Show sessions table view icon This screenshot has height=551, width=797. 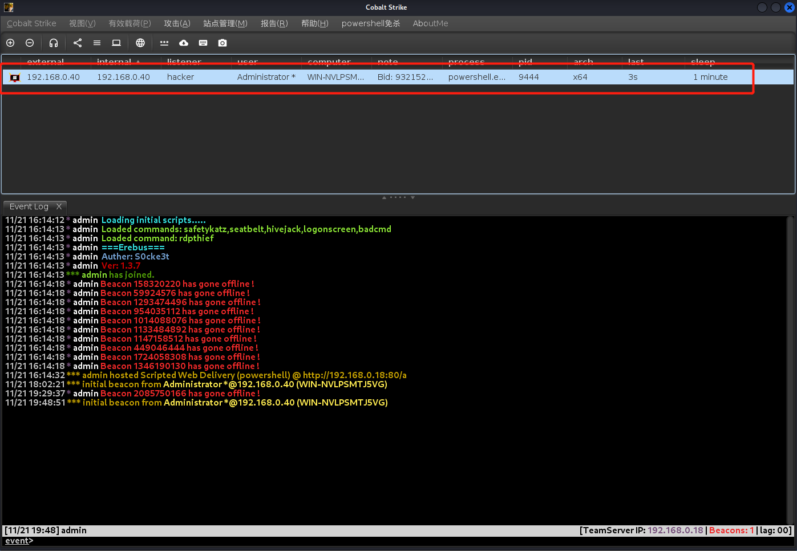coord(97,43)
